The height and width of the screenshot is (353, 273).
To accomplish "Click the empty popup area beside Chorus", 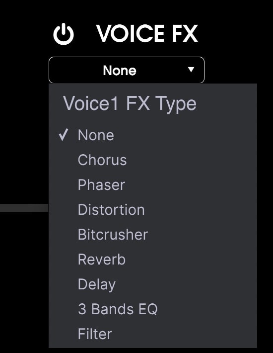I will (x=191, y=160).
